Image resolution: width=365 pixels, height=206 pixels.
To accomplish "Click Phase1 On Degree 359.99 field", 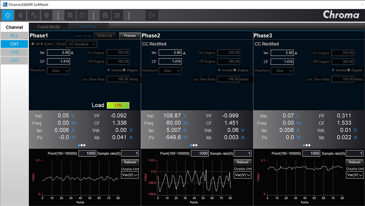I will pos(118,52).
